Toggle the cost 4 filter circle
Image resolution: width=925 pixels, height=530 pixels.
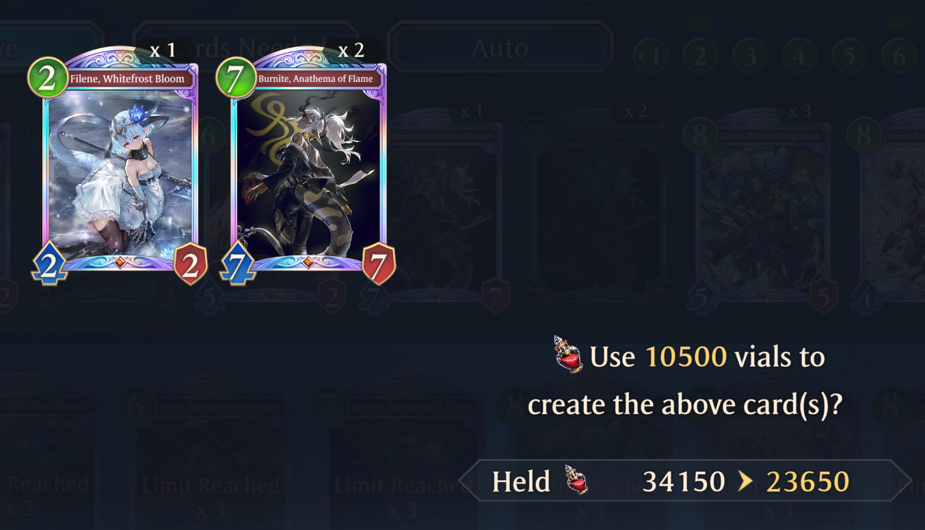coord(799,56)
